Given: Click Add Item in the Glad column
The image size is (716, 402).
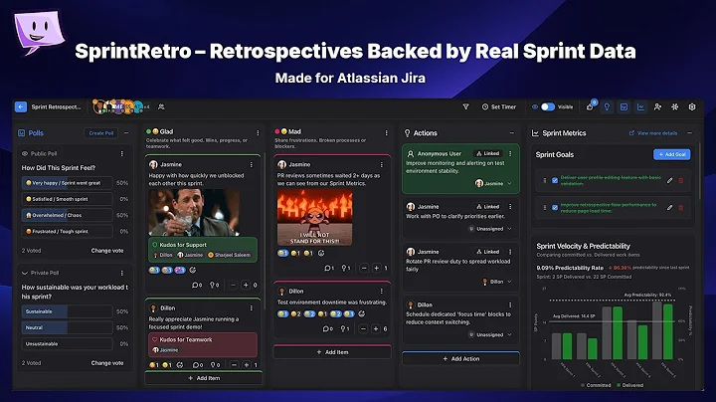Looking at the screenshot, I should 203,378.
